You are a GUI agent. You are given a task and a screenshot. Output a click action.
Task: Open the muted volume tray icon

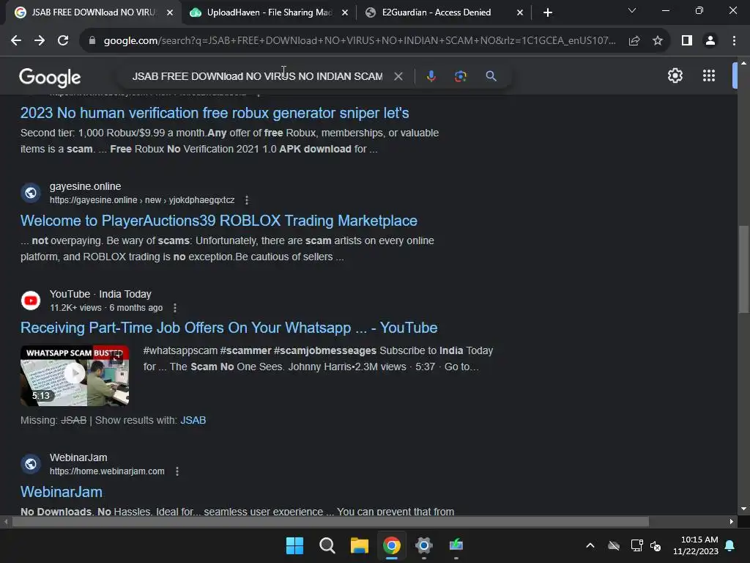tap(656, 545)
